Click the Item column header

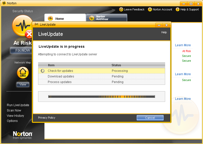tap(51, 65)
